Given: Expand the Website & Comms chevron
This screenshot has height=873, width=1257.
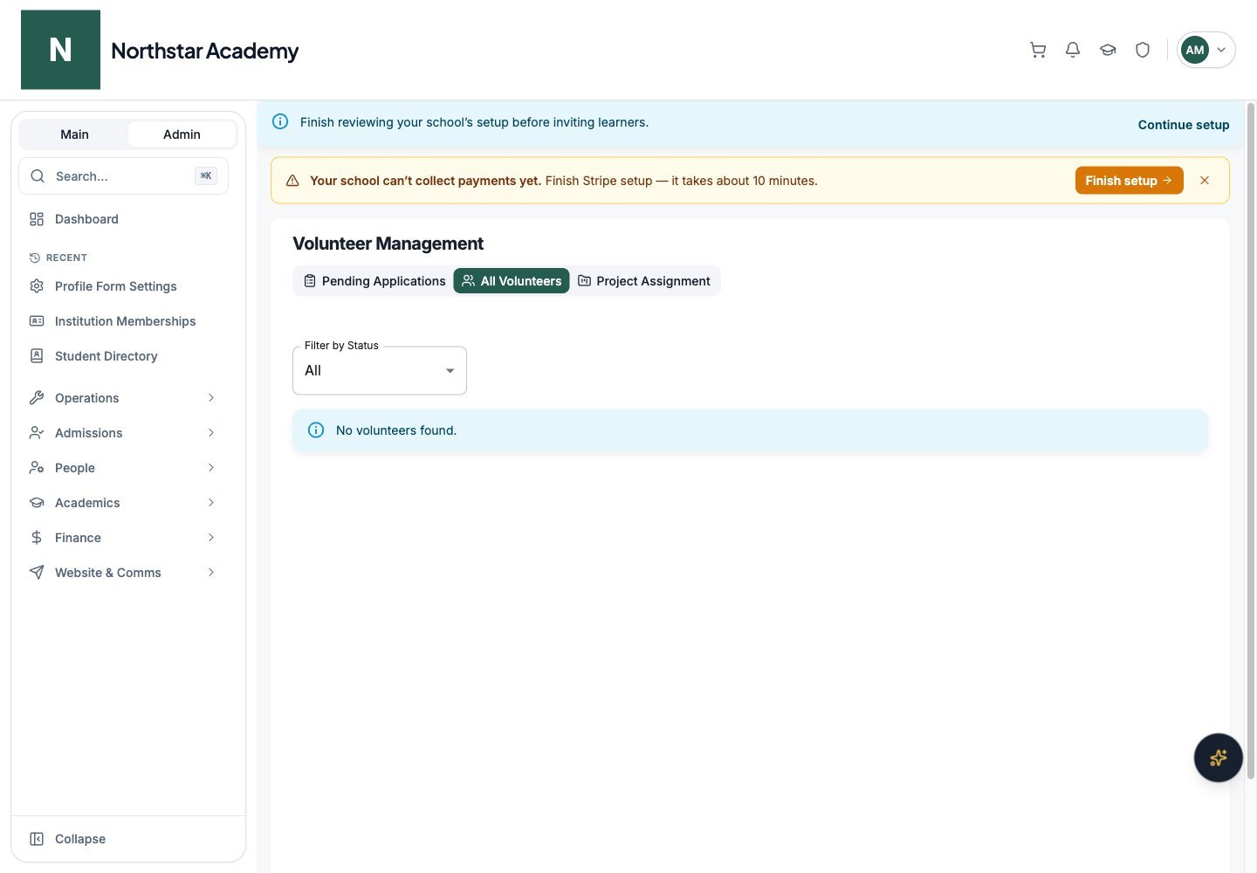Looking at the screenshot, I should coord(211,573).
